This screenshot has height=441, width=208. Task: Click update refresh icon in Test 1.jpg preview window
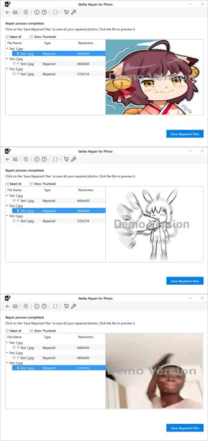pos(55,12)
